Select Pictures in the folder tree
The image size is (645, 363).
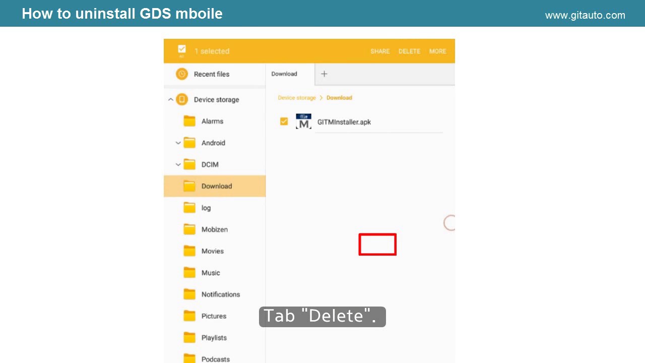[x=214, y=317]
